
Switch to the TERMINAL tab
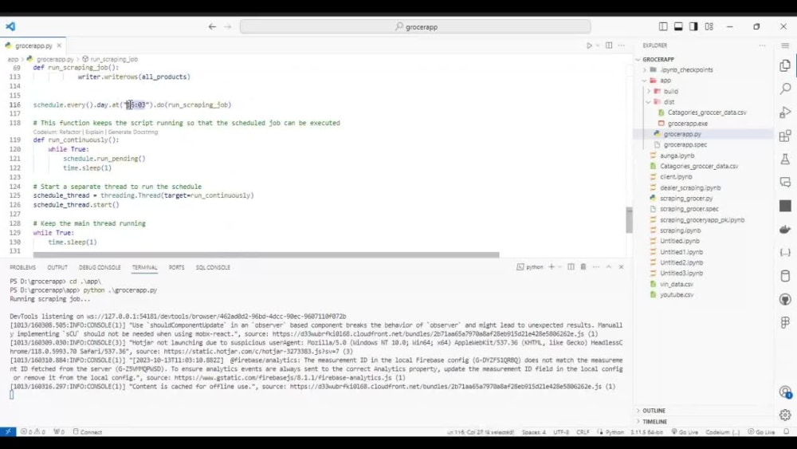pos(145,267)
